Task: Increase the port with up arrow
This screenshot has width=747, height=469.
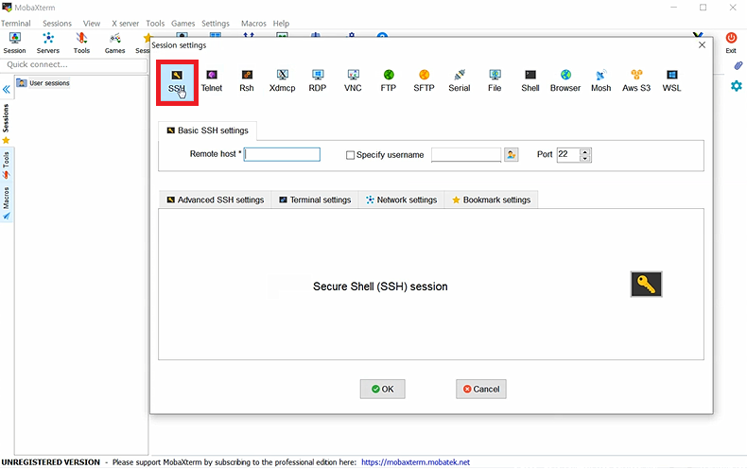Action: tap(585, 151)
